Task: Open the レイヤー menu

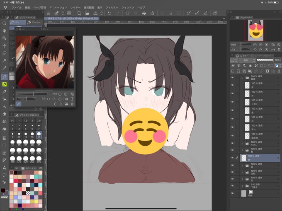Action: tap(75, 7)
